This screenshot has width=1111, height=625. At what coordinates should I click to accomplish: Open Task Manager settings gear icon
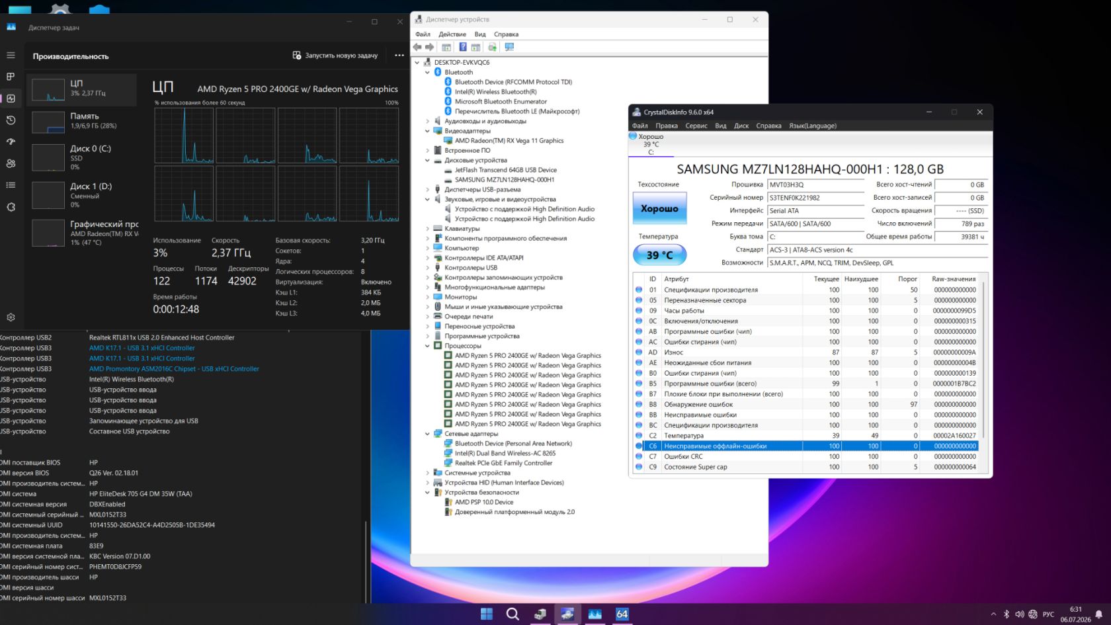point(11,317)
